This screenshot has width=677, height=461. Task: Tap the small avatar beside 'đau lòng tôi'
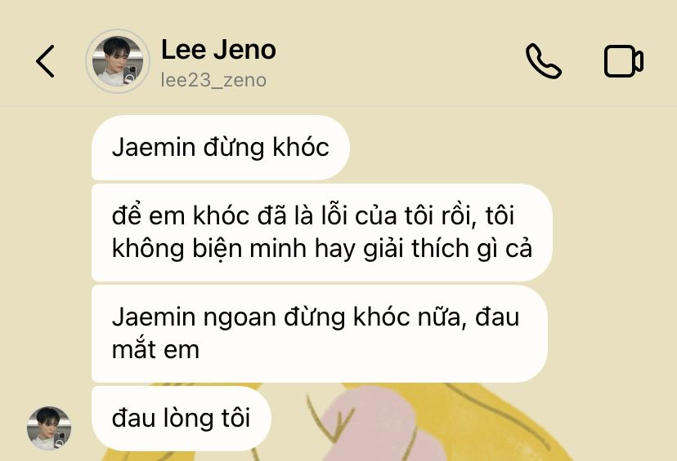[49, 428]
